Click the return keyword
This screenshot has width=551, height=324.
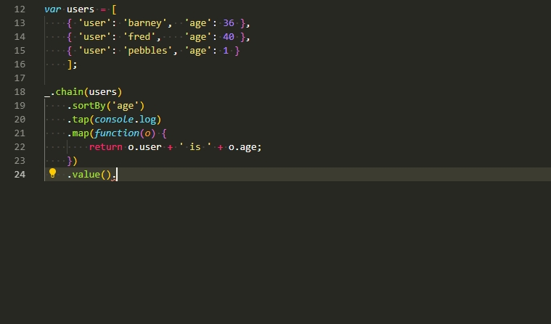105,147
